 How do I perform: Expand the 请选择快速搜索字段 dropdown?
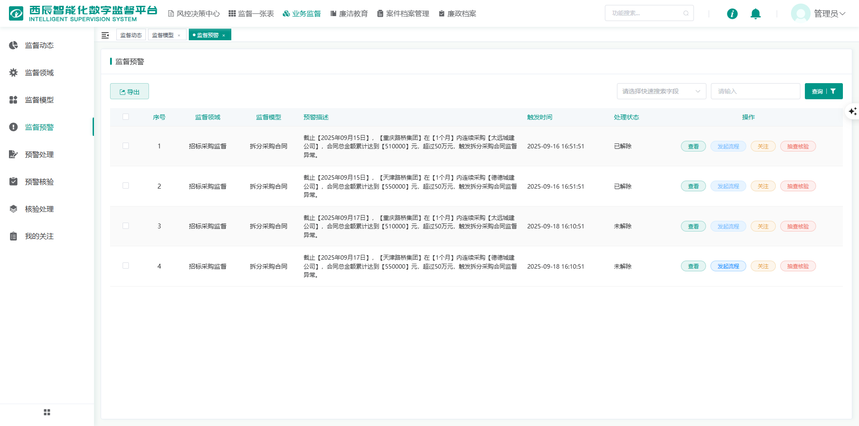click(x=661, y=91)
